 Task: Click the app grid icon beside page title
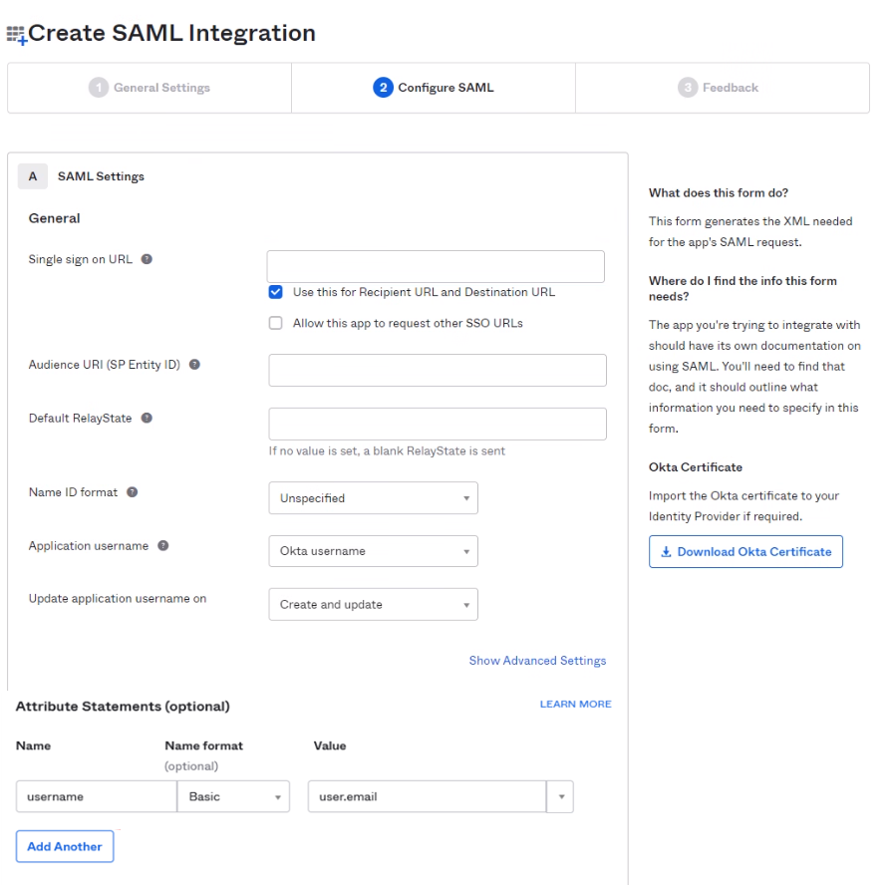16,35
